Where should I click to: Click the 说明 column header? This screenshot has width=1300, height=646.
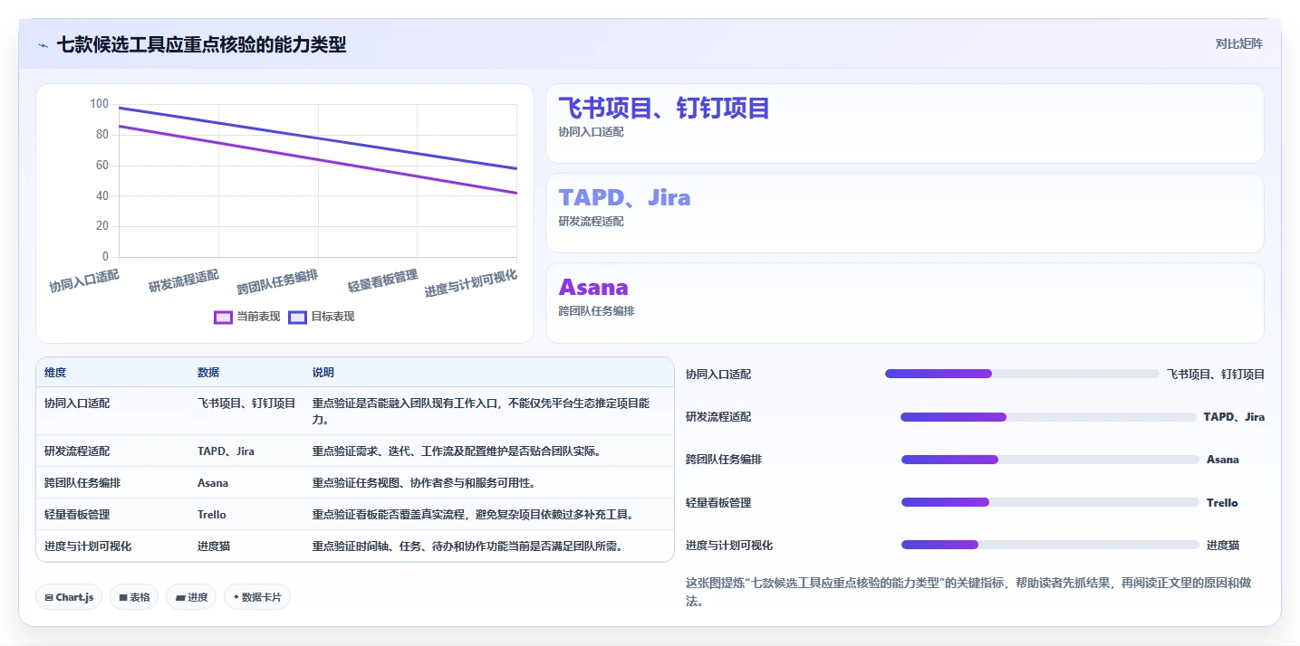tap(323, 373)
